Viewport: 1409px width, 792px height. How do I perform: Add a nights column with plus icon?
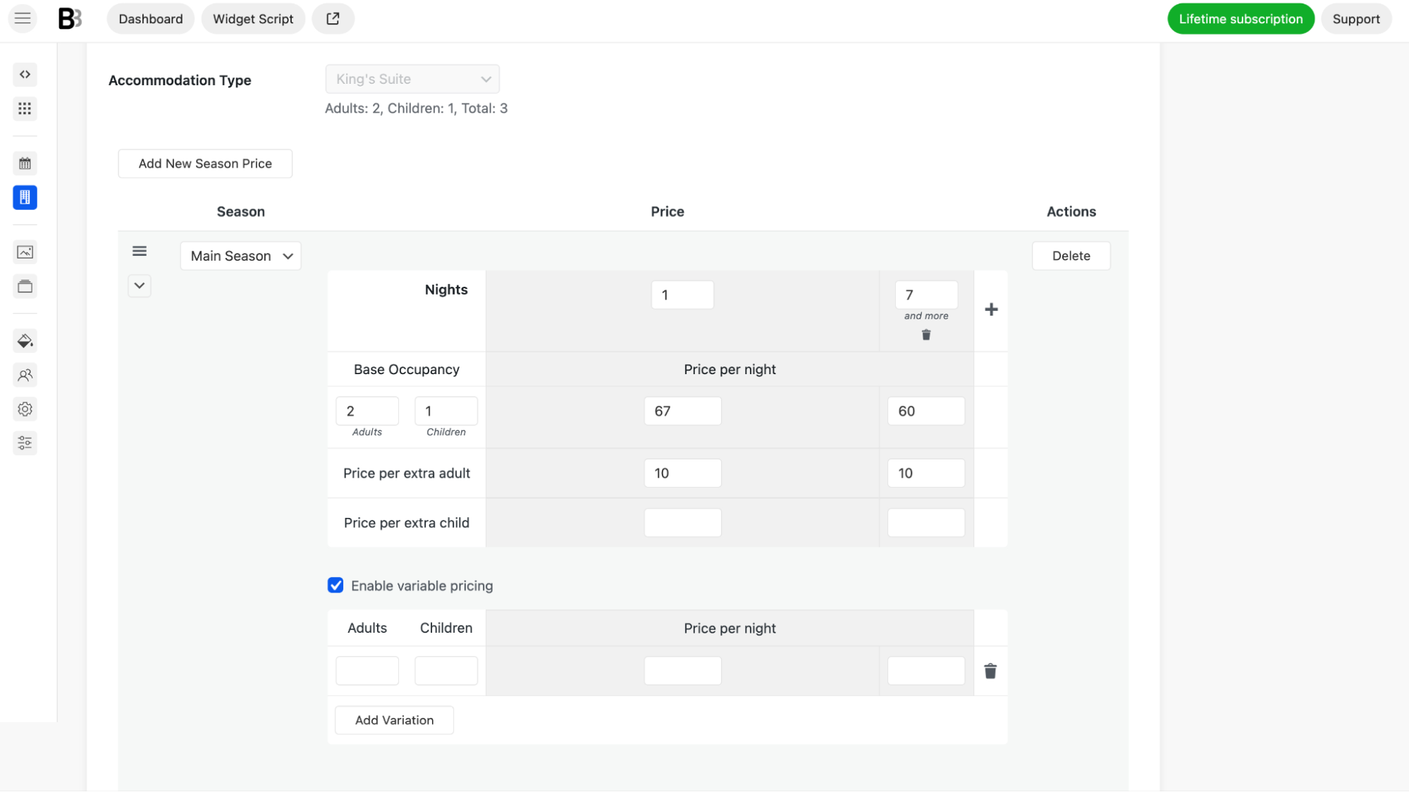coord(991,309)
